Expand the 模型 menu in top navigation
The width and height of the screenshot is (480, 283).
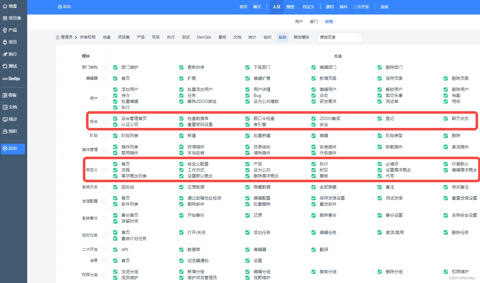click(x=292, y=7)
